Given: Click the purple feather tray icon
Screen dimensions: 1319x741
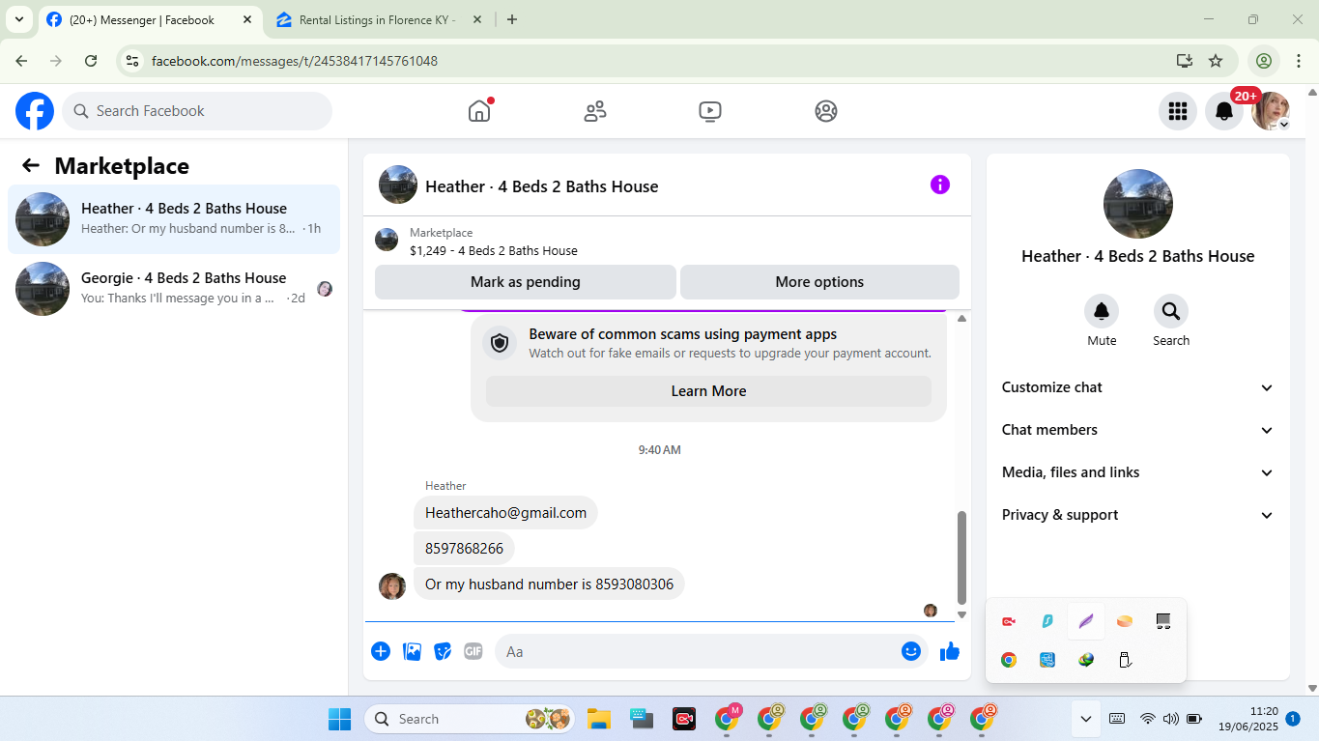Looking at the screenshot, I should [1086, 621].
